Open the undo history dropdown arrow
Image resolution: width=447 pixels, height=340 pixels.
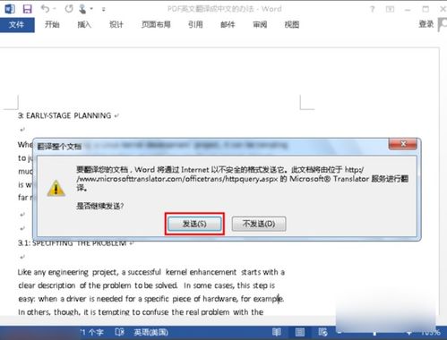[55, 9]
